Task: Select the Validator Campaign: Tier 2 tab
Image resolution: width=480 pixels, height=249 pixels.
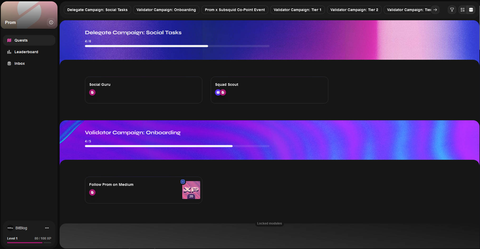Action: coord(354,10)
